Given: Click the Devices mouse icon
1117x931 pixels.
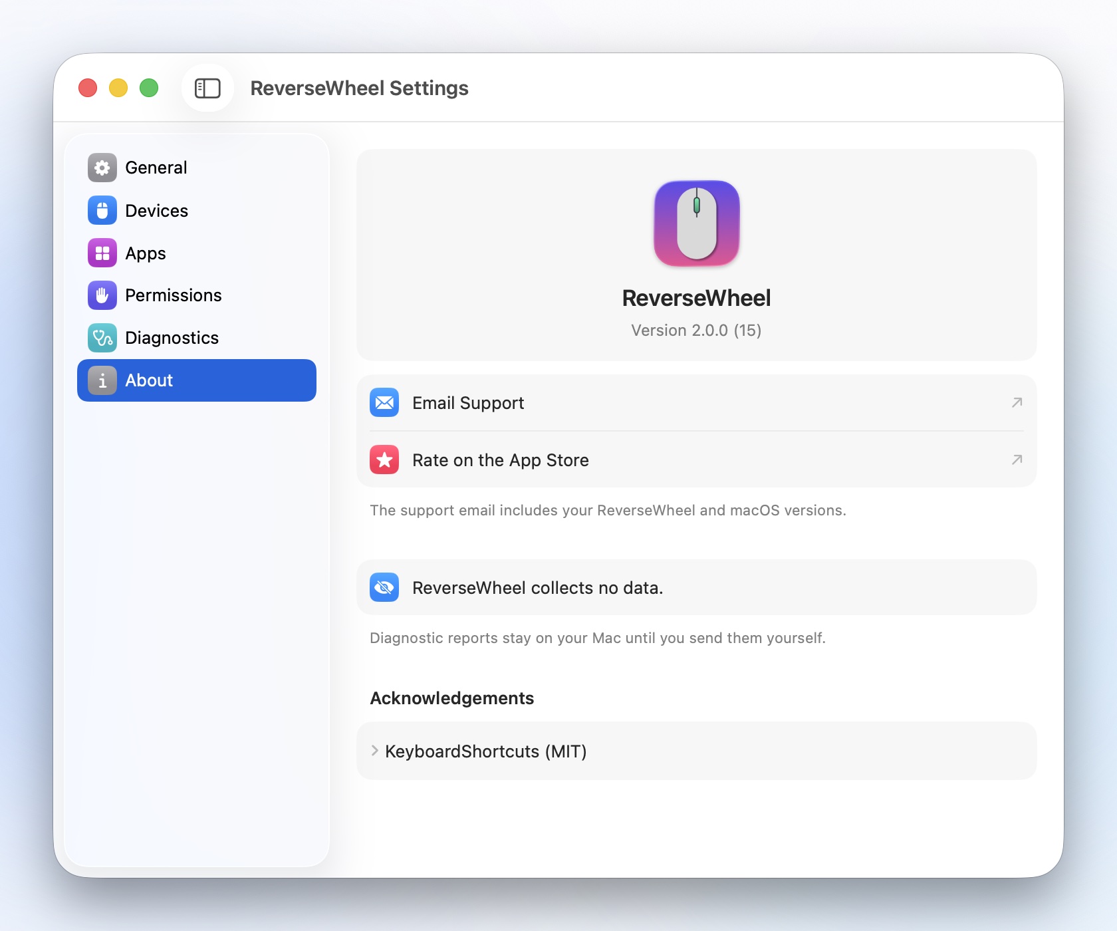Looking at the screenshot, I should [102, 210].
